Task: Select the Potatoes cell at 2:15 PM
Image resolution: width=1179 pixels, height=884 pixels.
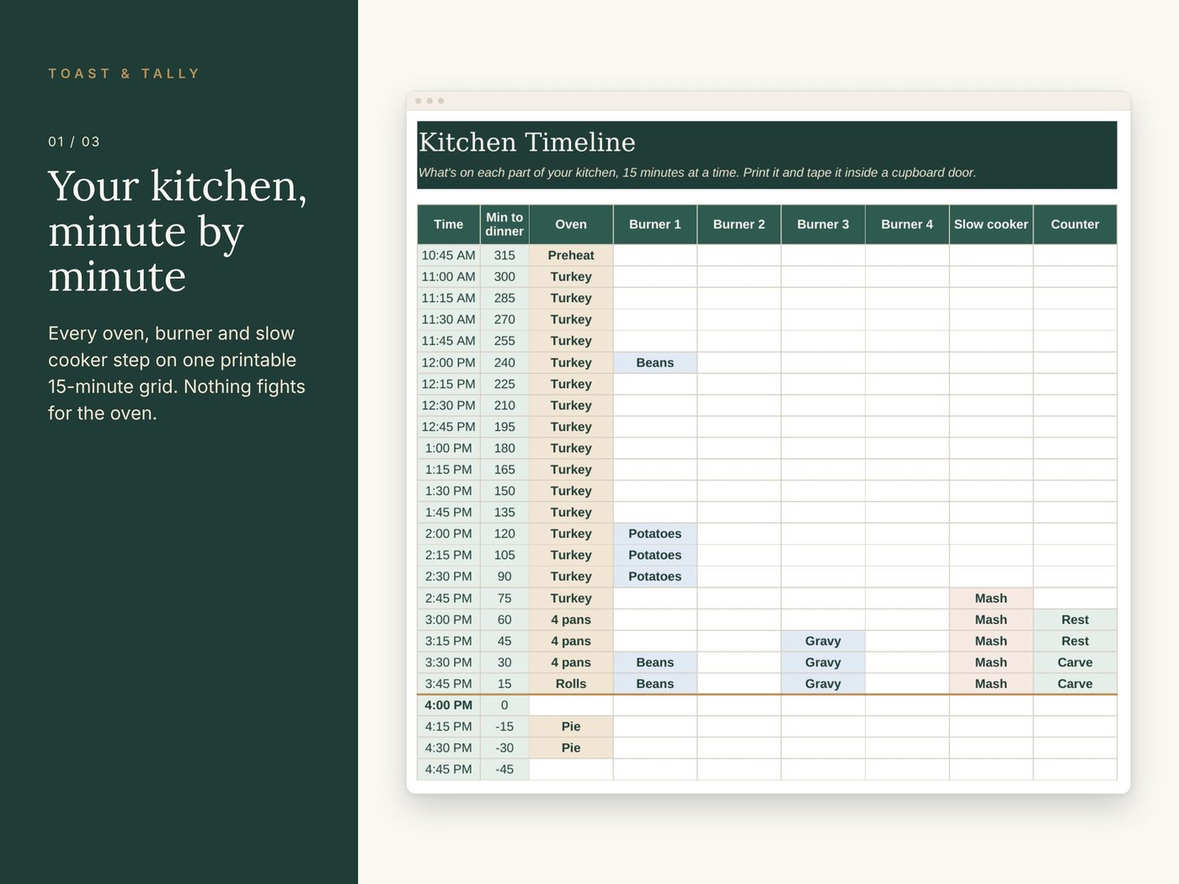Action: point(655,556)
